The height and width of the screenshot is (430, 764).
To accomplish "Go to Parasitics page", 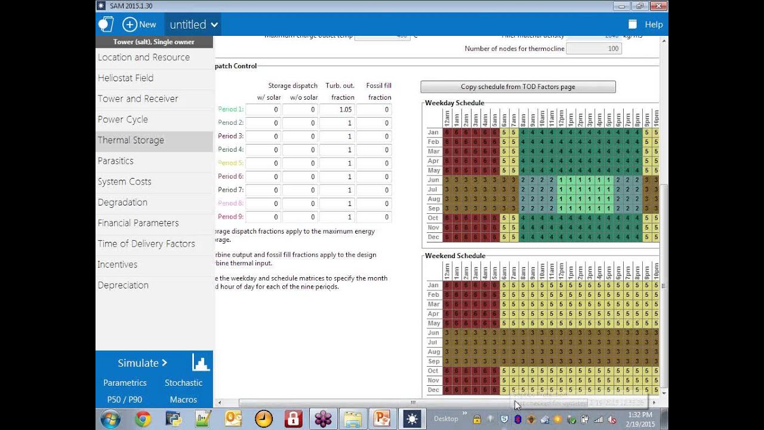I will (154, 161).
